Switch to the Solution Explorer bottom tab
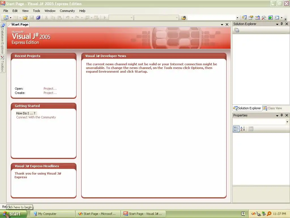This screenshot has width=290, height=218. coord(247,108)
